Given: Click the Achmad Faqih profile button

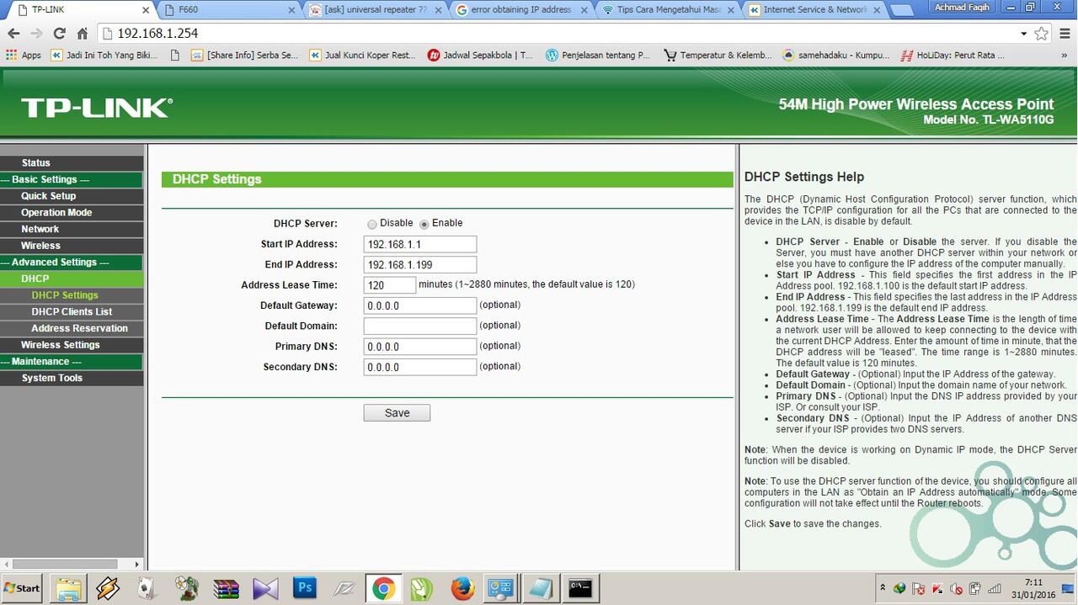Looking at the screenshot, I should click(963, 7).
